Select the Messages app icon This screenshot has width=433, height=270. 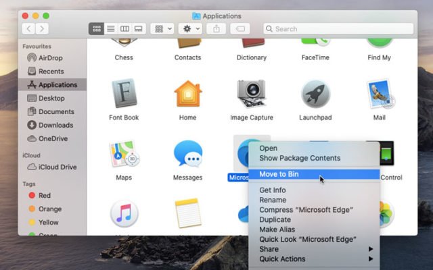tap(188, 154)
